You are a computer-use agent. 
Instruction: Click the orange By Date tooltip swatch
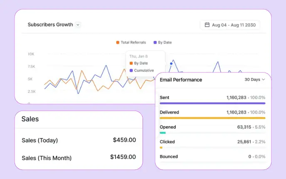click(x=131, y=63)
